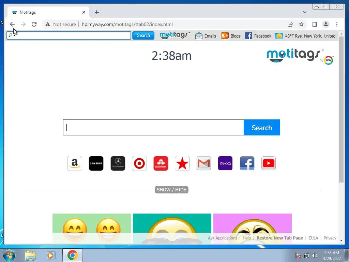Click the 43°F Rye, New York weather text
The width and height of the screenshot is (349, 262).
click(310, 36)
